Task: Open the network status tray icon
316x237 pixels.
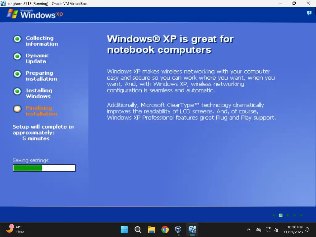Action: pos(268,230)
